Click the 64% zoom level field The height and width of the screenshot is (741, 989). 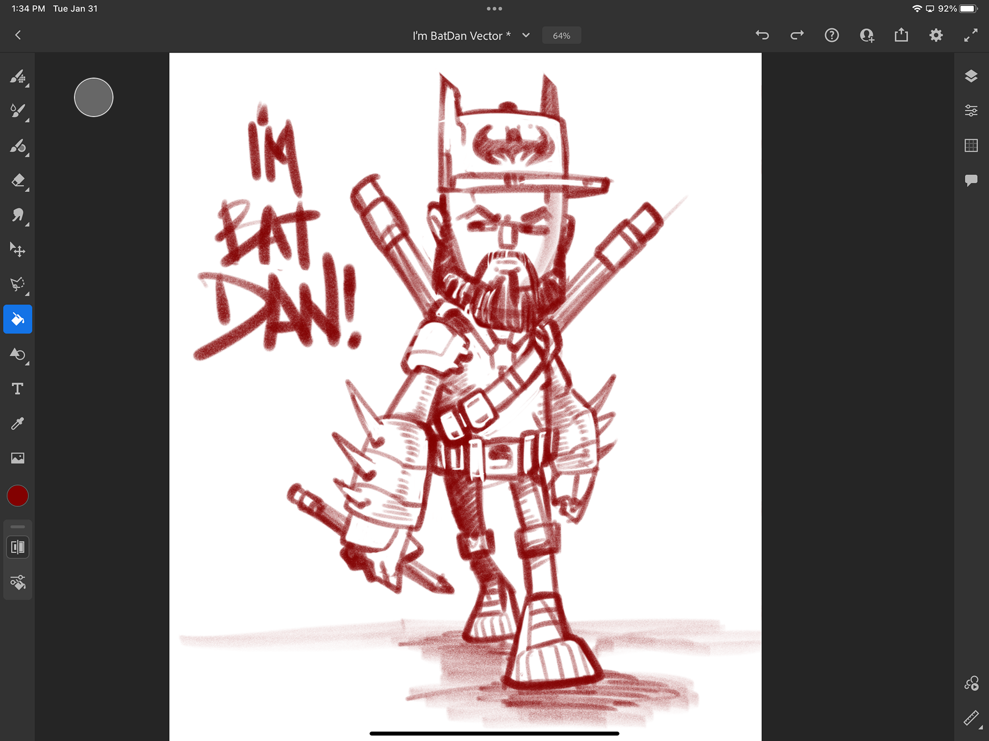561,36
